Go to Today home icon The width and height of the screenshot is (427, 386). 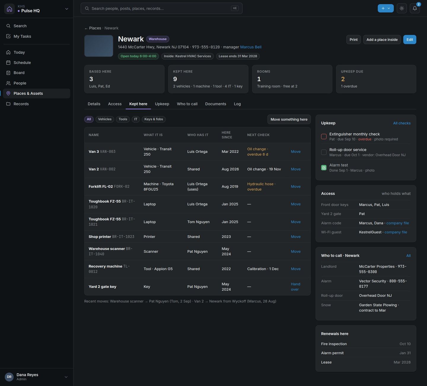pos(8,52)
